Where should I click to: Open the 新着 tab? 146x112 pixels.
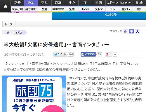pos(18,3)
